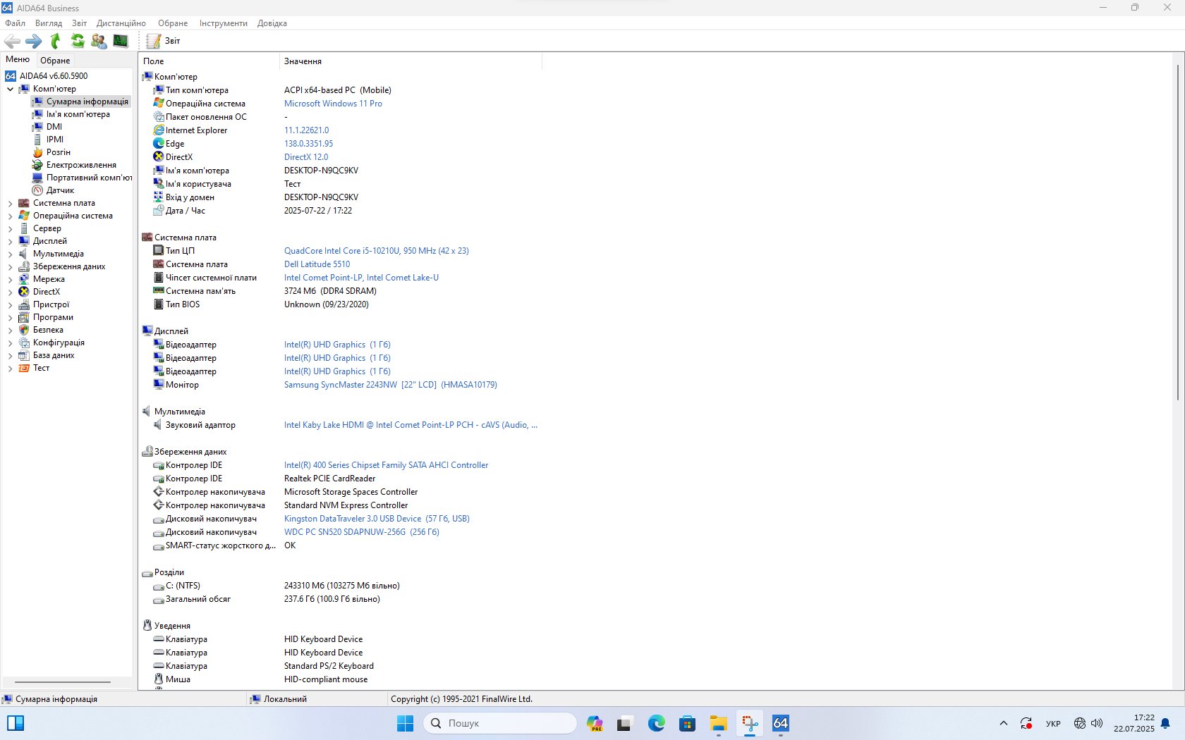The height and width of the screenshot is (740, 1185).
Task: Click the Звіт report toolbar button
Action: [x=164, y=41]
